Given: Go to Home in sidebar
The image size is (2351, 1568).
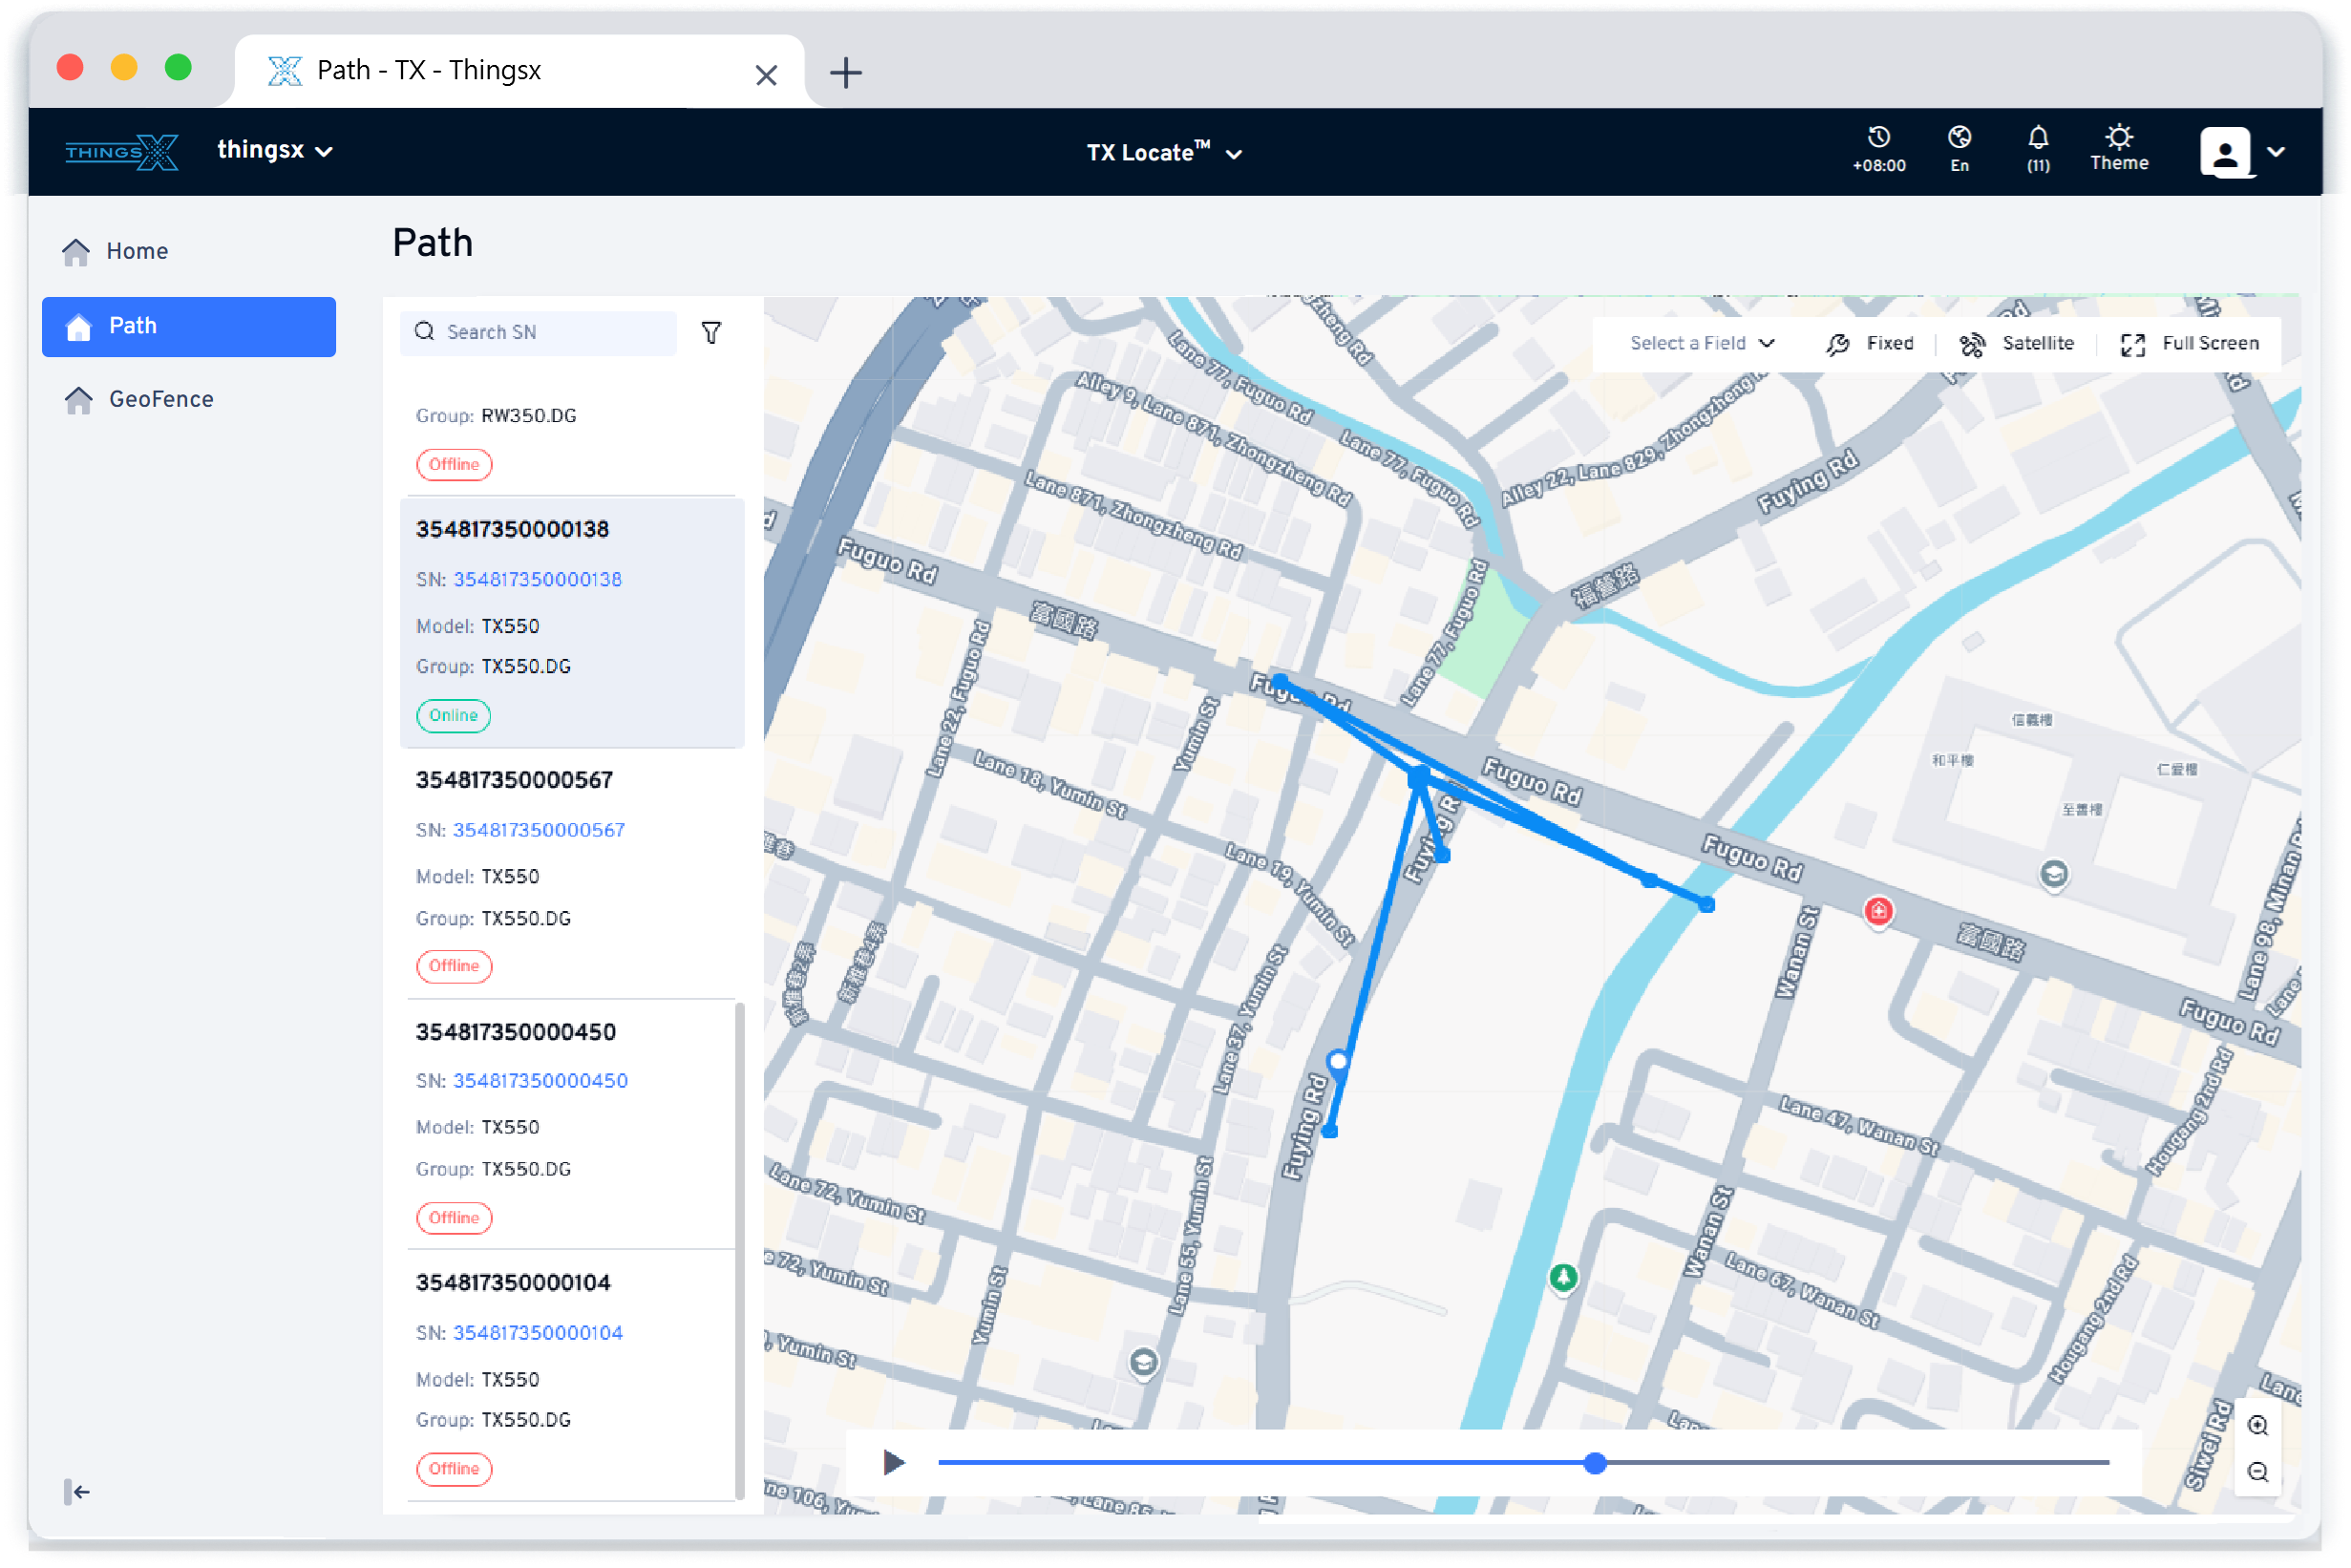Looking at the screenshot, I should (137, 251).
